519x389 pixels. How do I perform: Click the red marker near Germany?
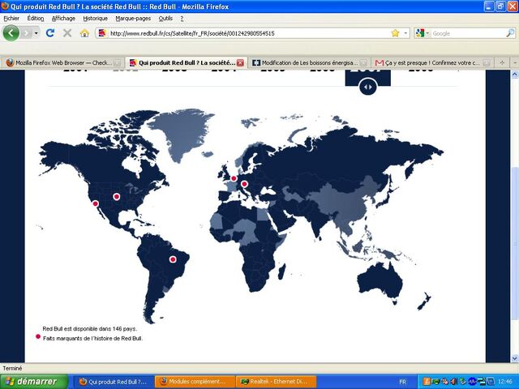(234, 178)
